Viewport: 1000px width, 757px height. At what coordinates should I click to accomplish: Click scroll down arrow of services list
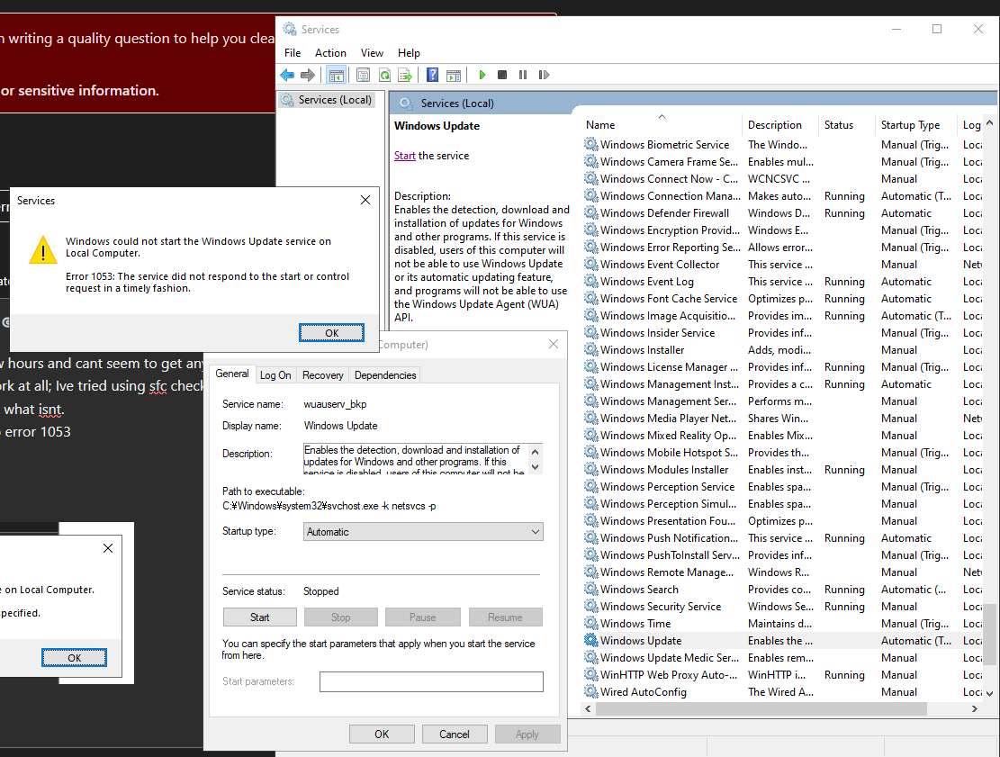point(990,693)
